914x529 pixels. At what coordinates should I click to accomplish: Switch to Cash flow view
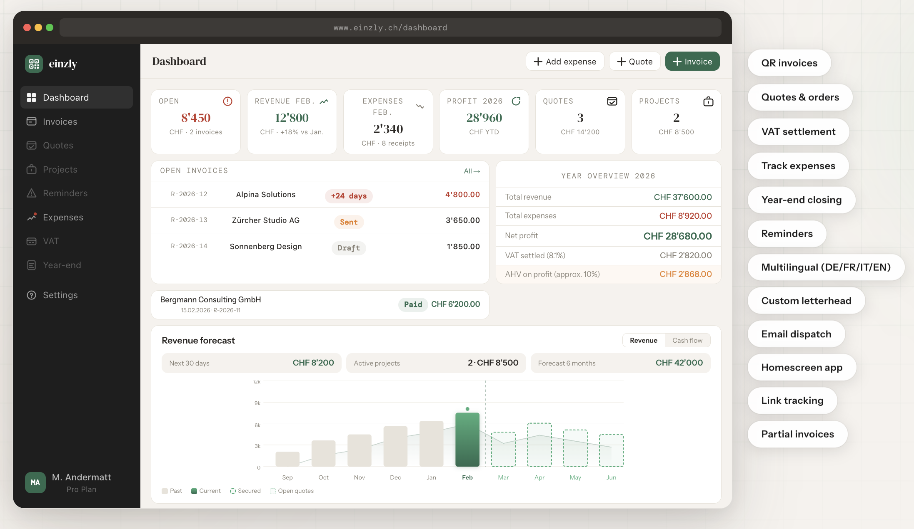[x=687, y=340]
